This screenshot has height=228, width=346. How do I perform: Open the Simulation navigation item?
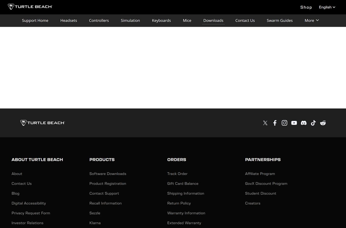coord(130,20)
